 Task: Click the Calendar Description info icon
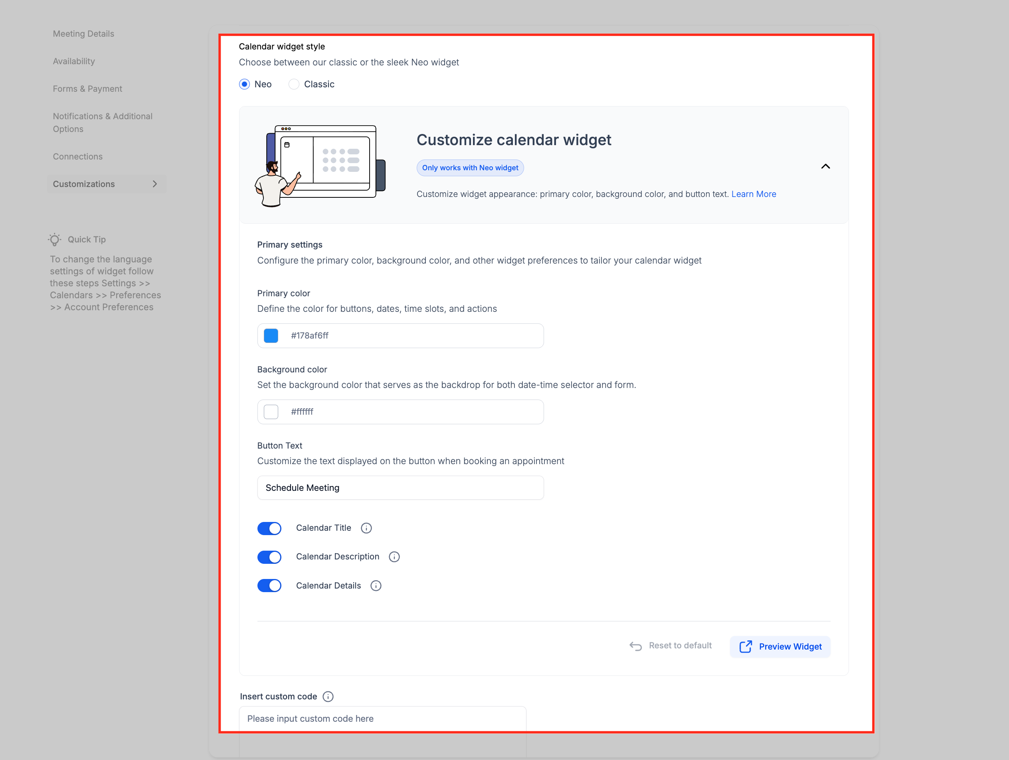[x=394, y=557]
